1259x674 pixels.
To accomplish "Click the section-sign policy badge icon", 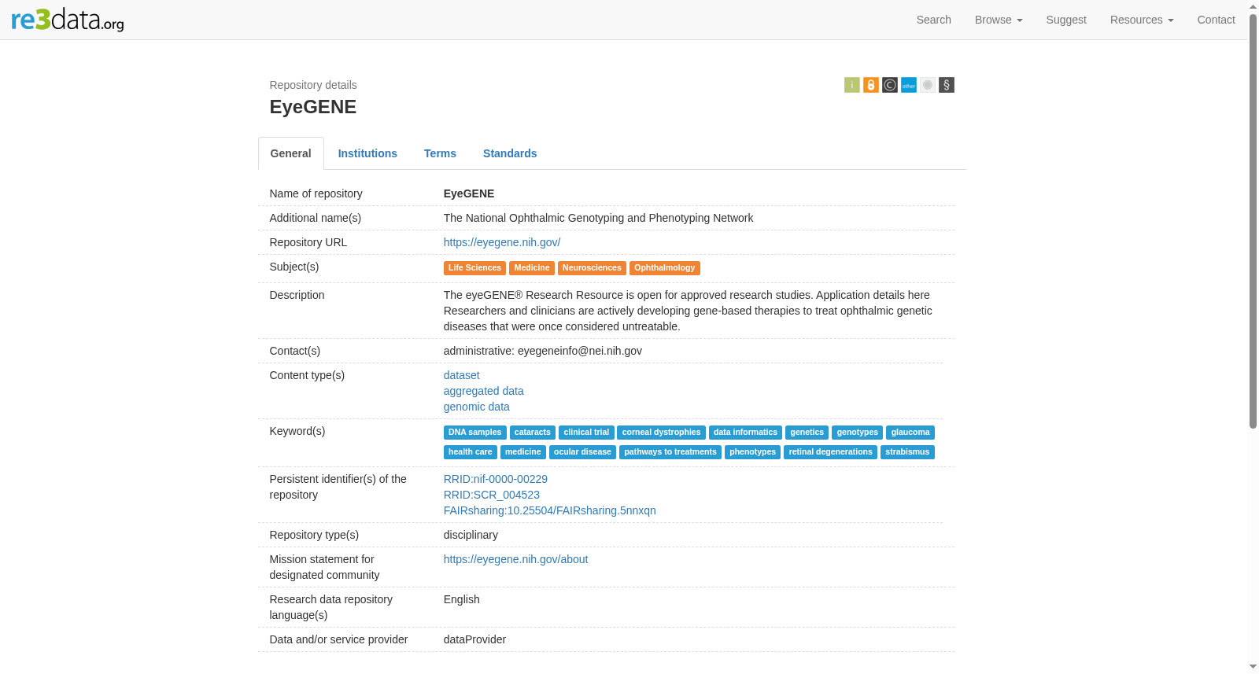I will pyautogui.click(x=947, y=85).
